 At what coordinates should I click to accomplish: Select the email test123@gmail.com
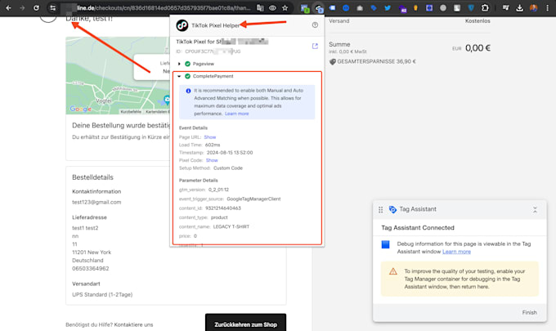[x=96, y=202]
